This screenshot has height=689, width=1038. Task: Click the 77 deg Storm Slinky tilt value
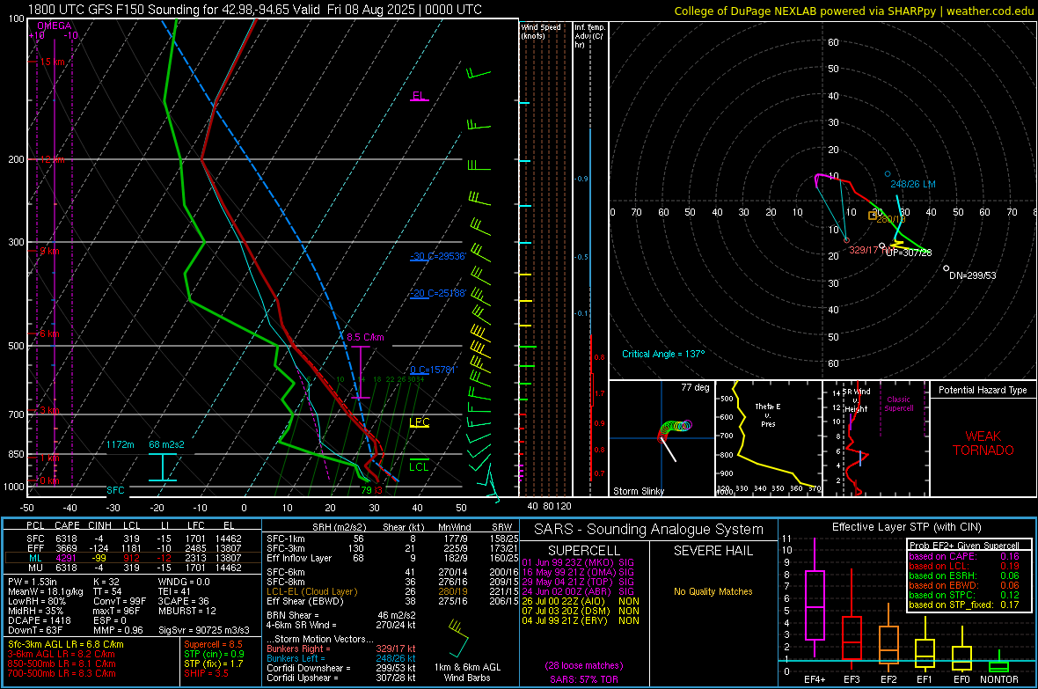point(695,387)
